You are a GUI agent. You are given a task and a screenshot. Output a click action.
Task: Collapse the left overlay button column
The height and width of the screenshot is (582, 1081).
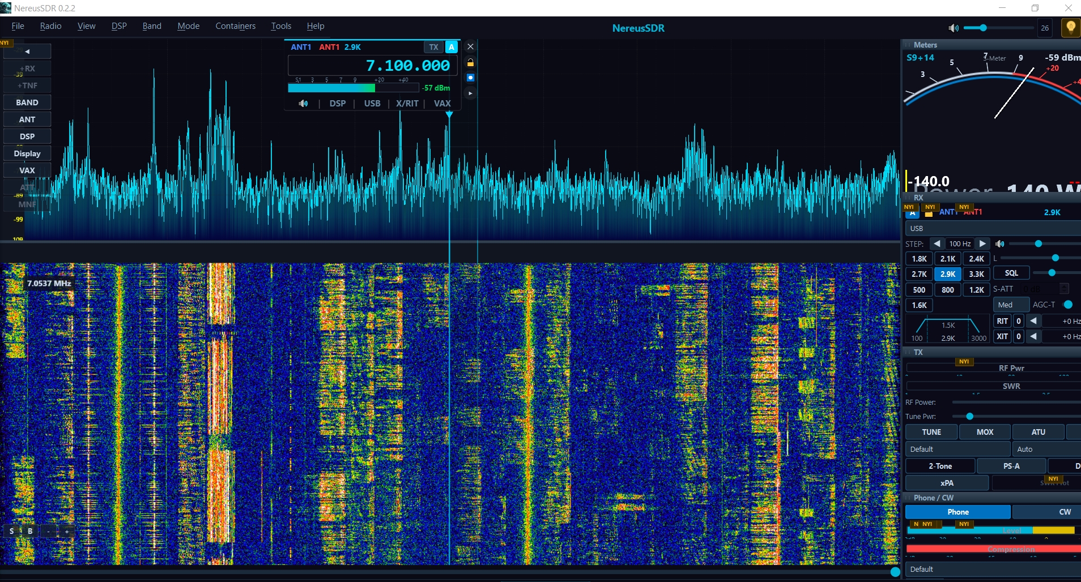27,52
